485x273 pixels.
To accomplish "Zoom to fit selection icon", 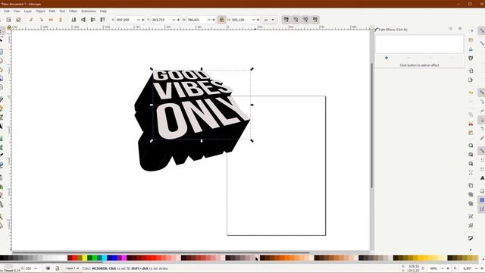I will click(x=471, y=146).
